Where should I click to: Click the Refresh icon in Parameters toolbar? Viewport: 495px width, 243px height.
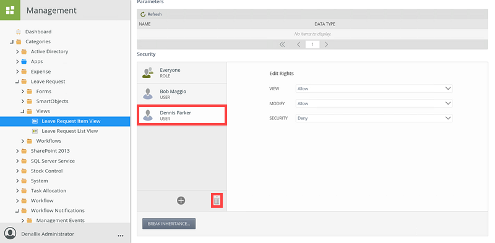click(143, 14)
